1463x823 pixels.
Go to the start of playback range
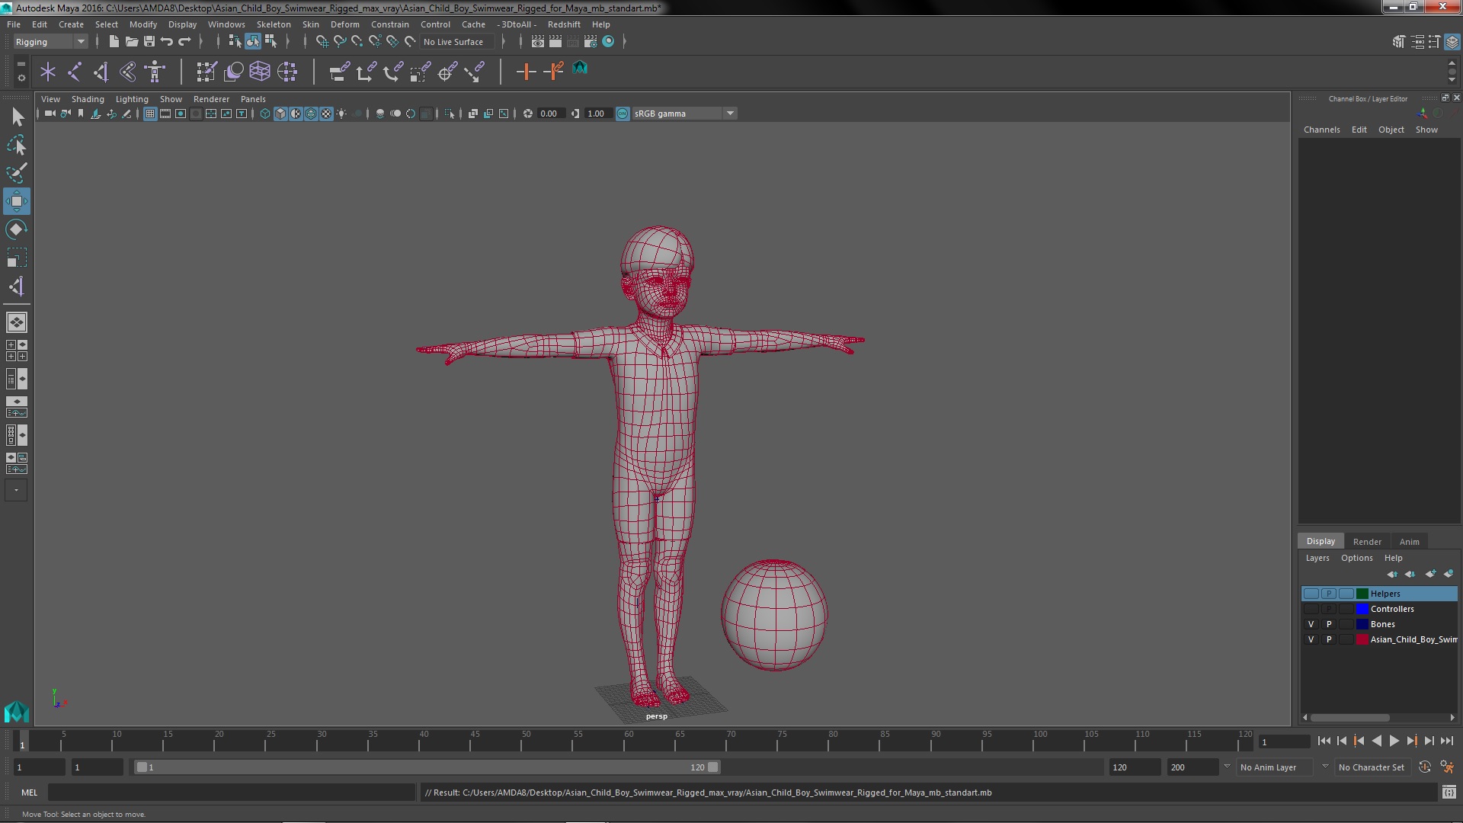click(x=1324, y=741)
